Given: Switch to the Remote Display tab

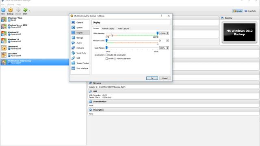Looking at the screenshot, I should tap(108, 29).
